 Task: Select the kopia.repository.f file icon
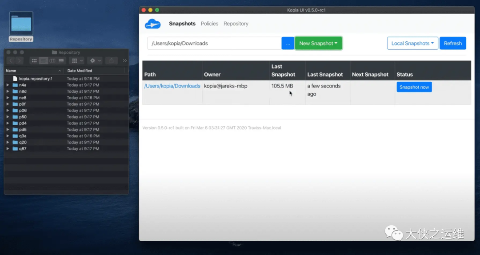click(15, 79)
